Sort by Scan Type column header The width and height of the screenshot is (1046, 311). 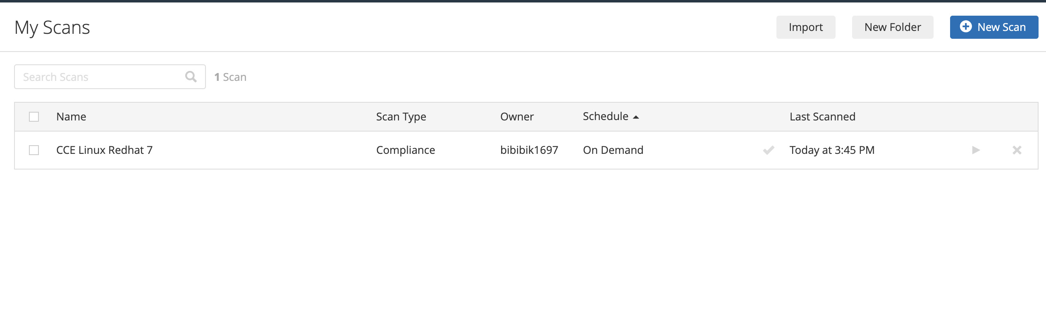(401, 117)
